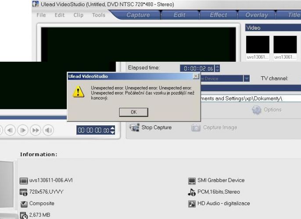
Task: Click the Stop Capture camcorder icon
Action: (x=134, y=127)
